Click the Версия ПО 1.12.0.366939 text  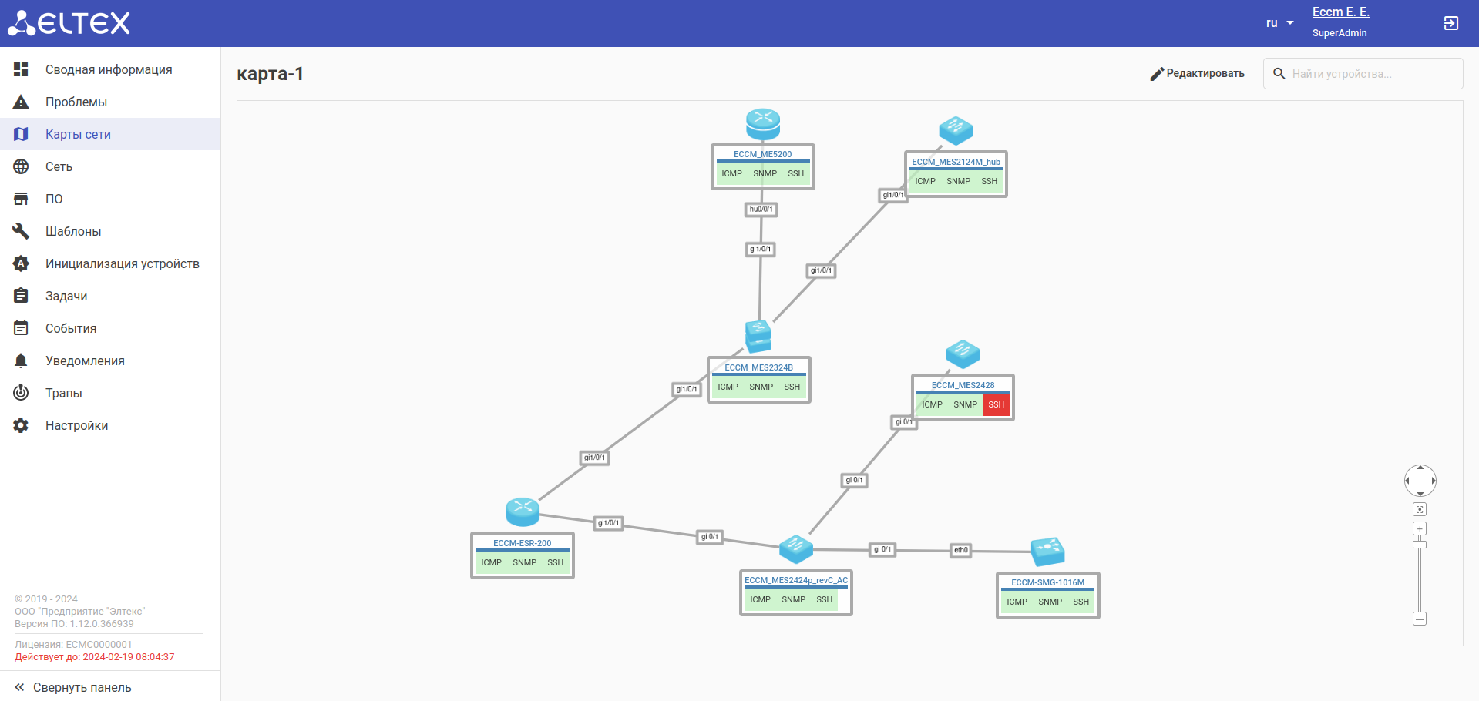(74, 624)
